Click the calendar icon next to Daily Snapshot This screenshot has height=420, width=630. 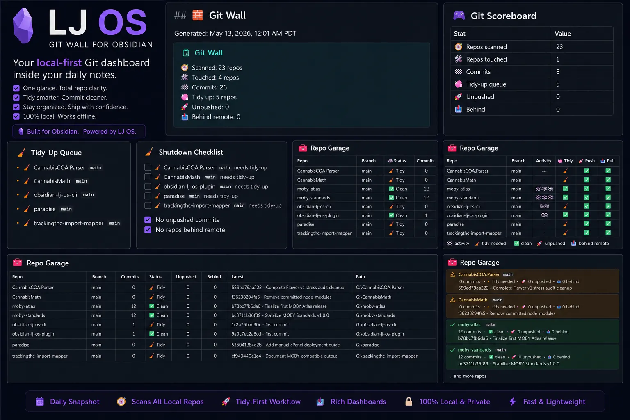pyautogui.click(x=40, y=402)
